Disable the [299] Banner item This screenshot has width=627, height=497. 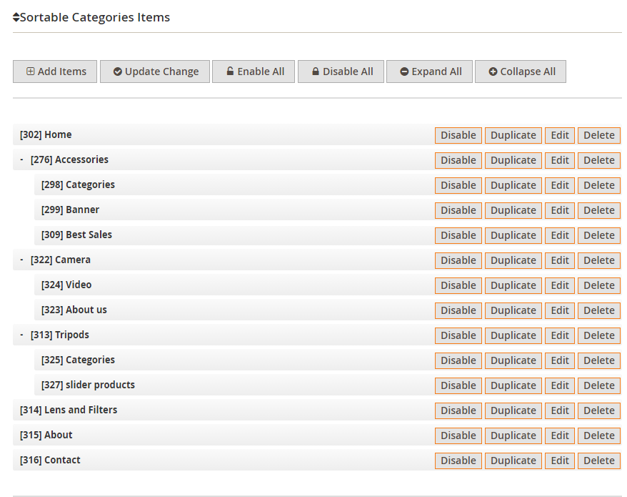458,210
